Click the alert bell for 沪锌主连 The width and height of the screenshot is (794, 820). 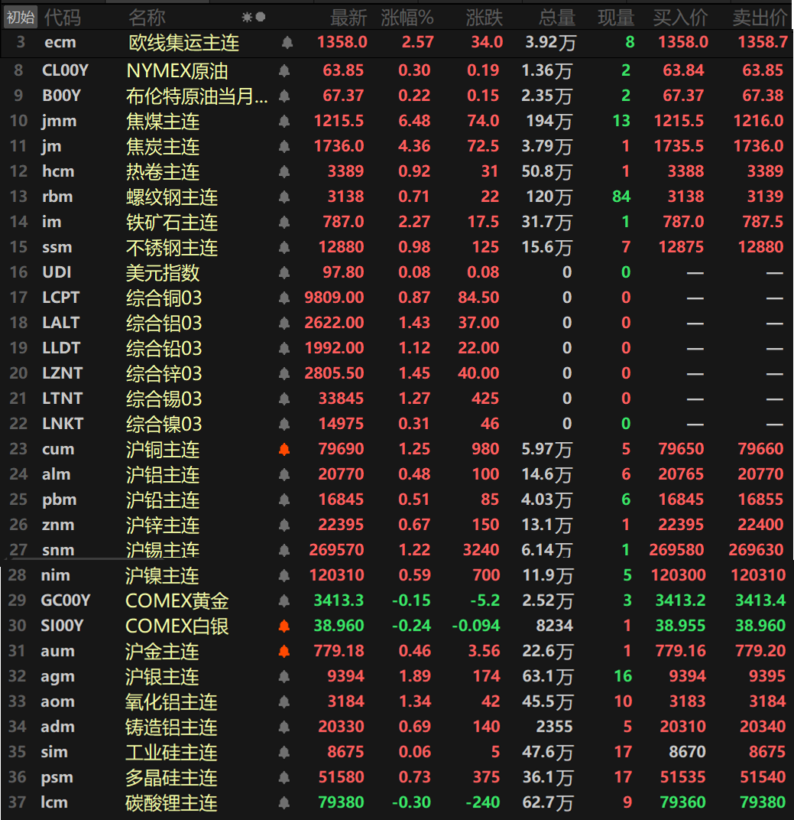coord(284,525)
